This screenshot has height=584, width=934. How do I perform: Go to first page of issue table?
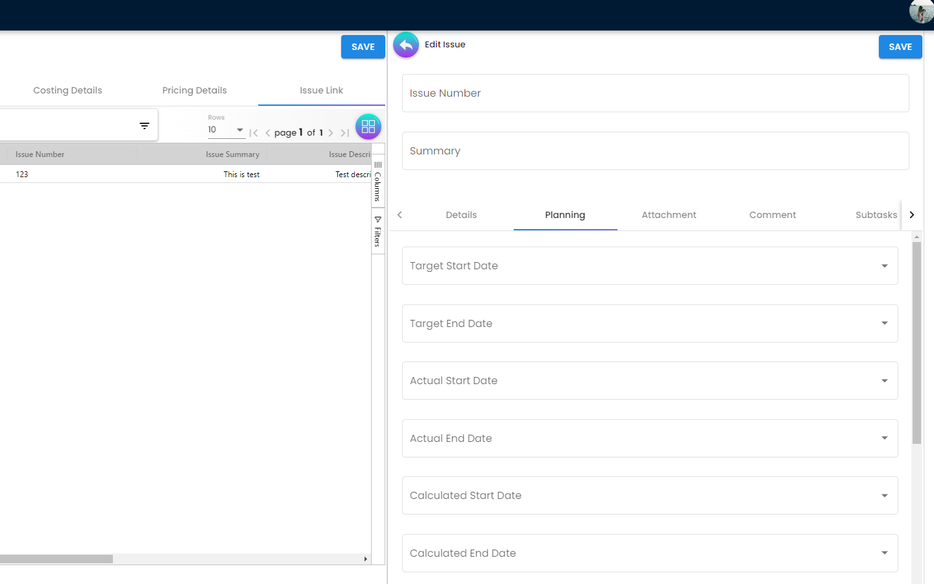254,133
